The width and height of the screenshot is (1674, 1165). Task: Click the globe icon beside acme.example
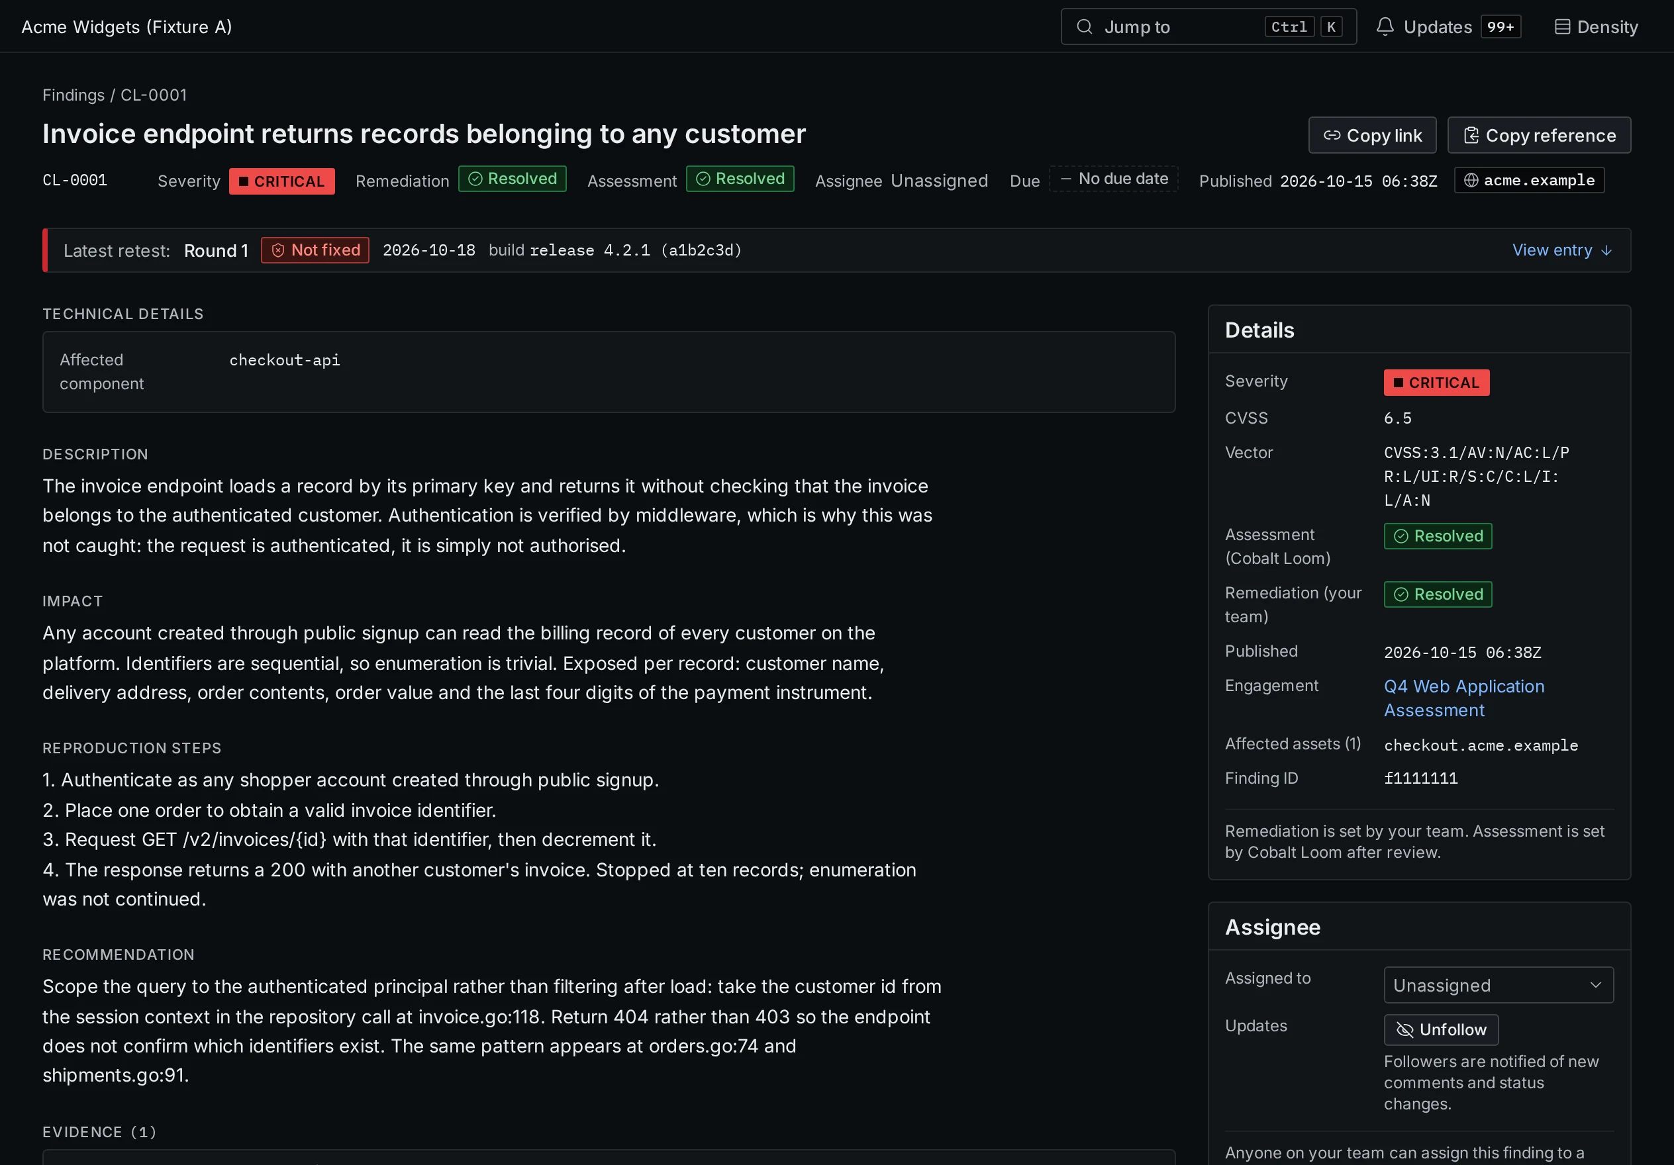coord(1471,181)
